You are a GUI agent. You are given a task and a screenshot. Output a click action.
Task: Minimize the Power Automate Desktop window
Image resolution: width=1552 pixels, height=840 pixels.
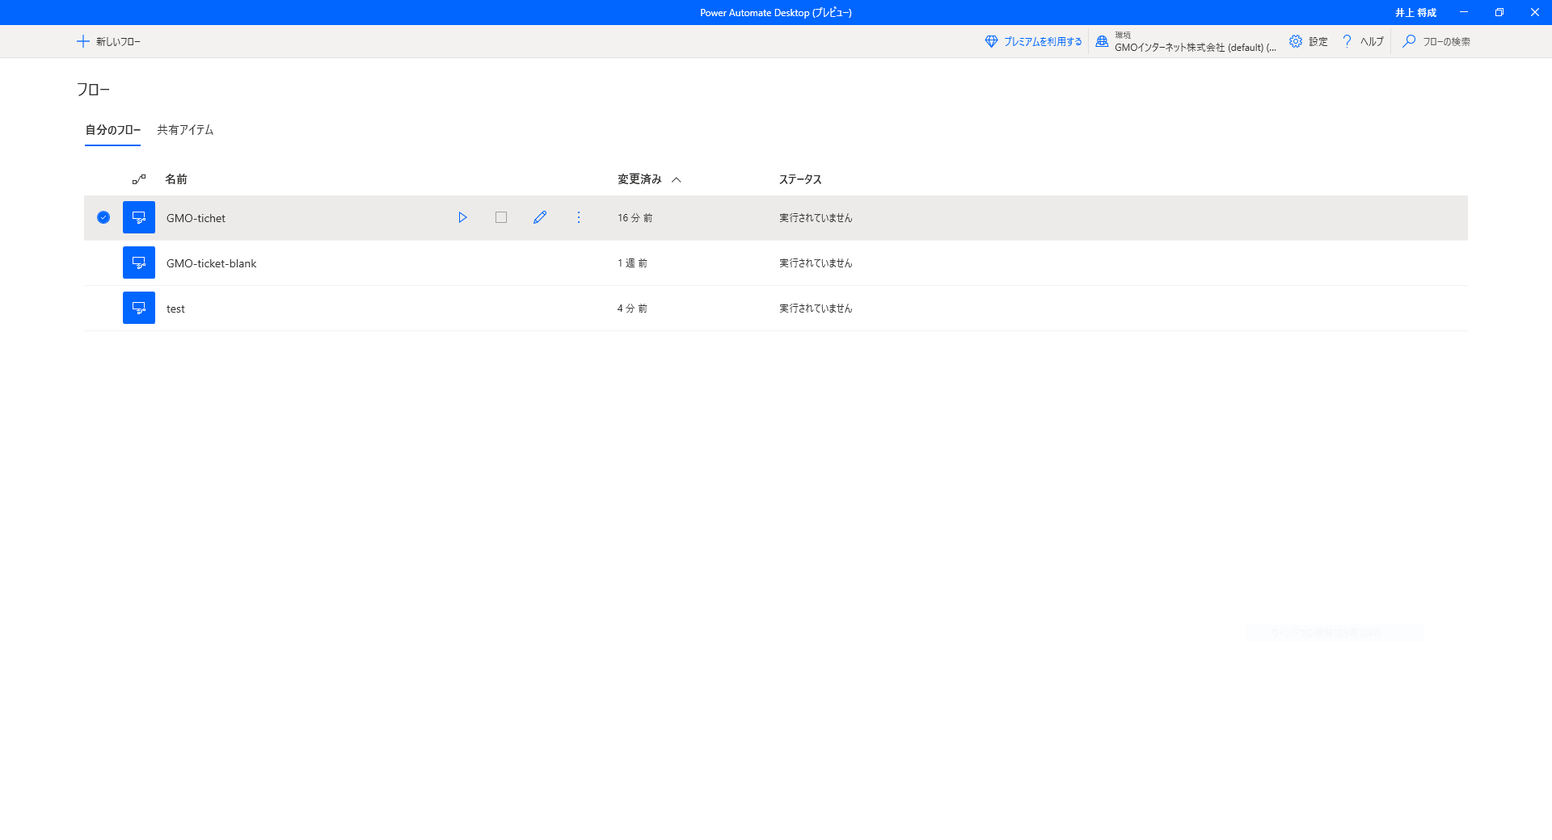pyautogui.click(x=1464, y=12)
